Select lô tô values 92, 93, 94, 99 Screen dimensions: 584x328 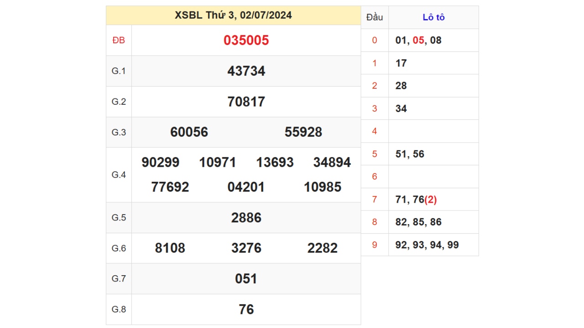tap(427, 245)
